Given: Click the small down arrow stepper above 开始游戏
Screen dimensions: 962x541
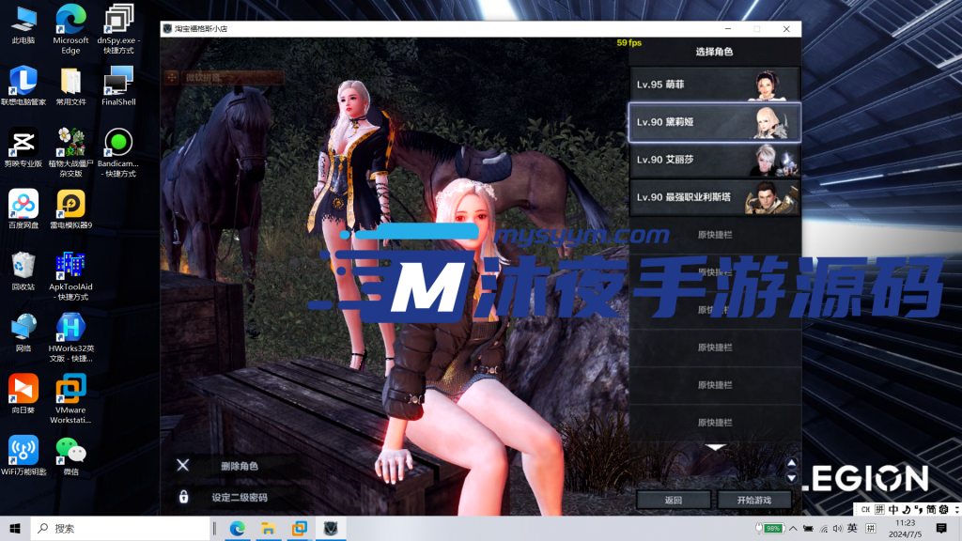Looking at the screenshot, I should pos(791,476).
